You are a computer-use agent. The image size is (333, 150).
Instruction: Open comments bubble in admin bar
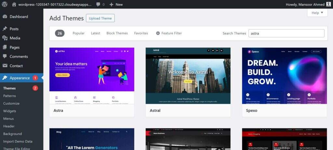click(x=98, y=5)
